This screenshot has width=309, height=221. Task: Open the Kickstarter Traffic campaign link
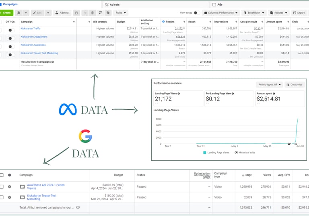[30, 29]
